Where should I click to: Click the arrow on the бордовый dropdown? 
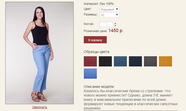(117, 9)
